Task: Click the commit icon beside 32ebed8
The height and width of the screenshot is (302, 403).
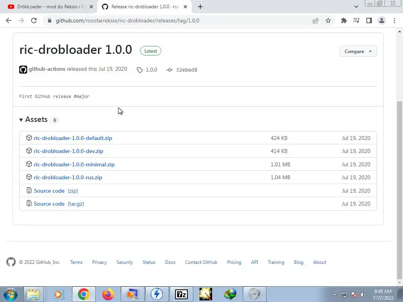Action: [169, 70]
